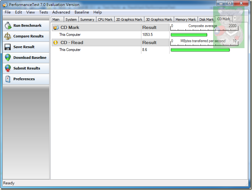Click the CD - Read result value 8.6
Screen dimensions: 252x190
click(144, 50)
